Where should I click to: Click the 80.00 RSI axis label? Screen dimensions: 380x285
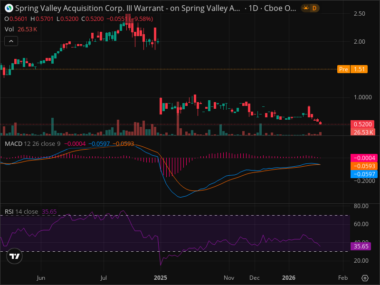click(361, 206)
